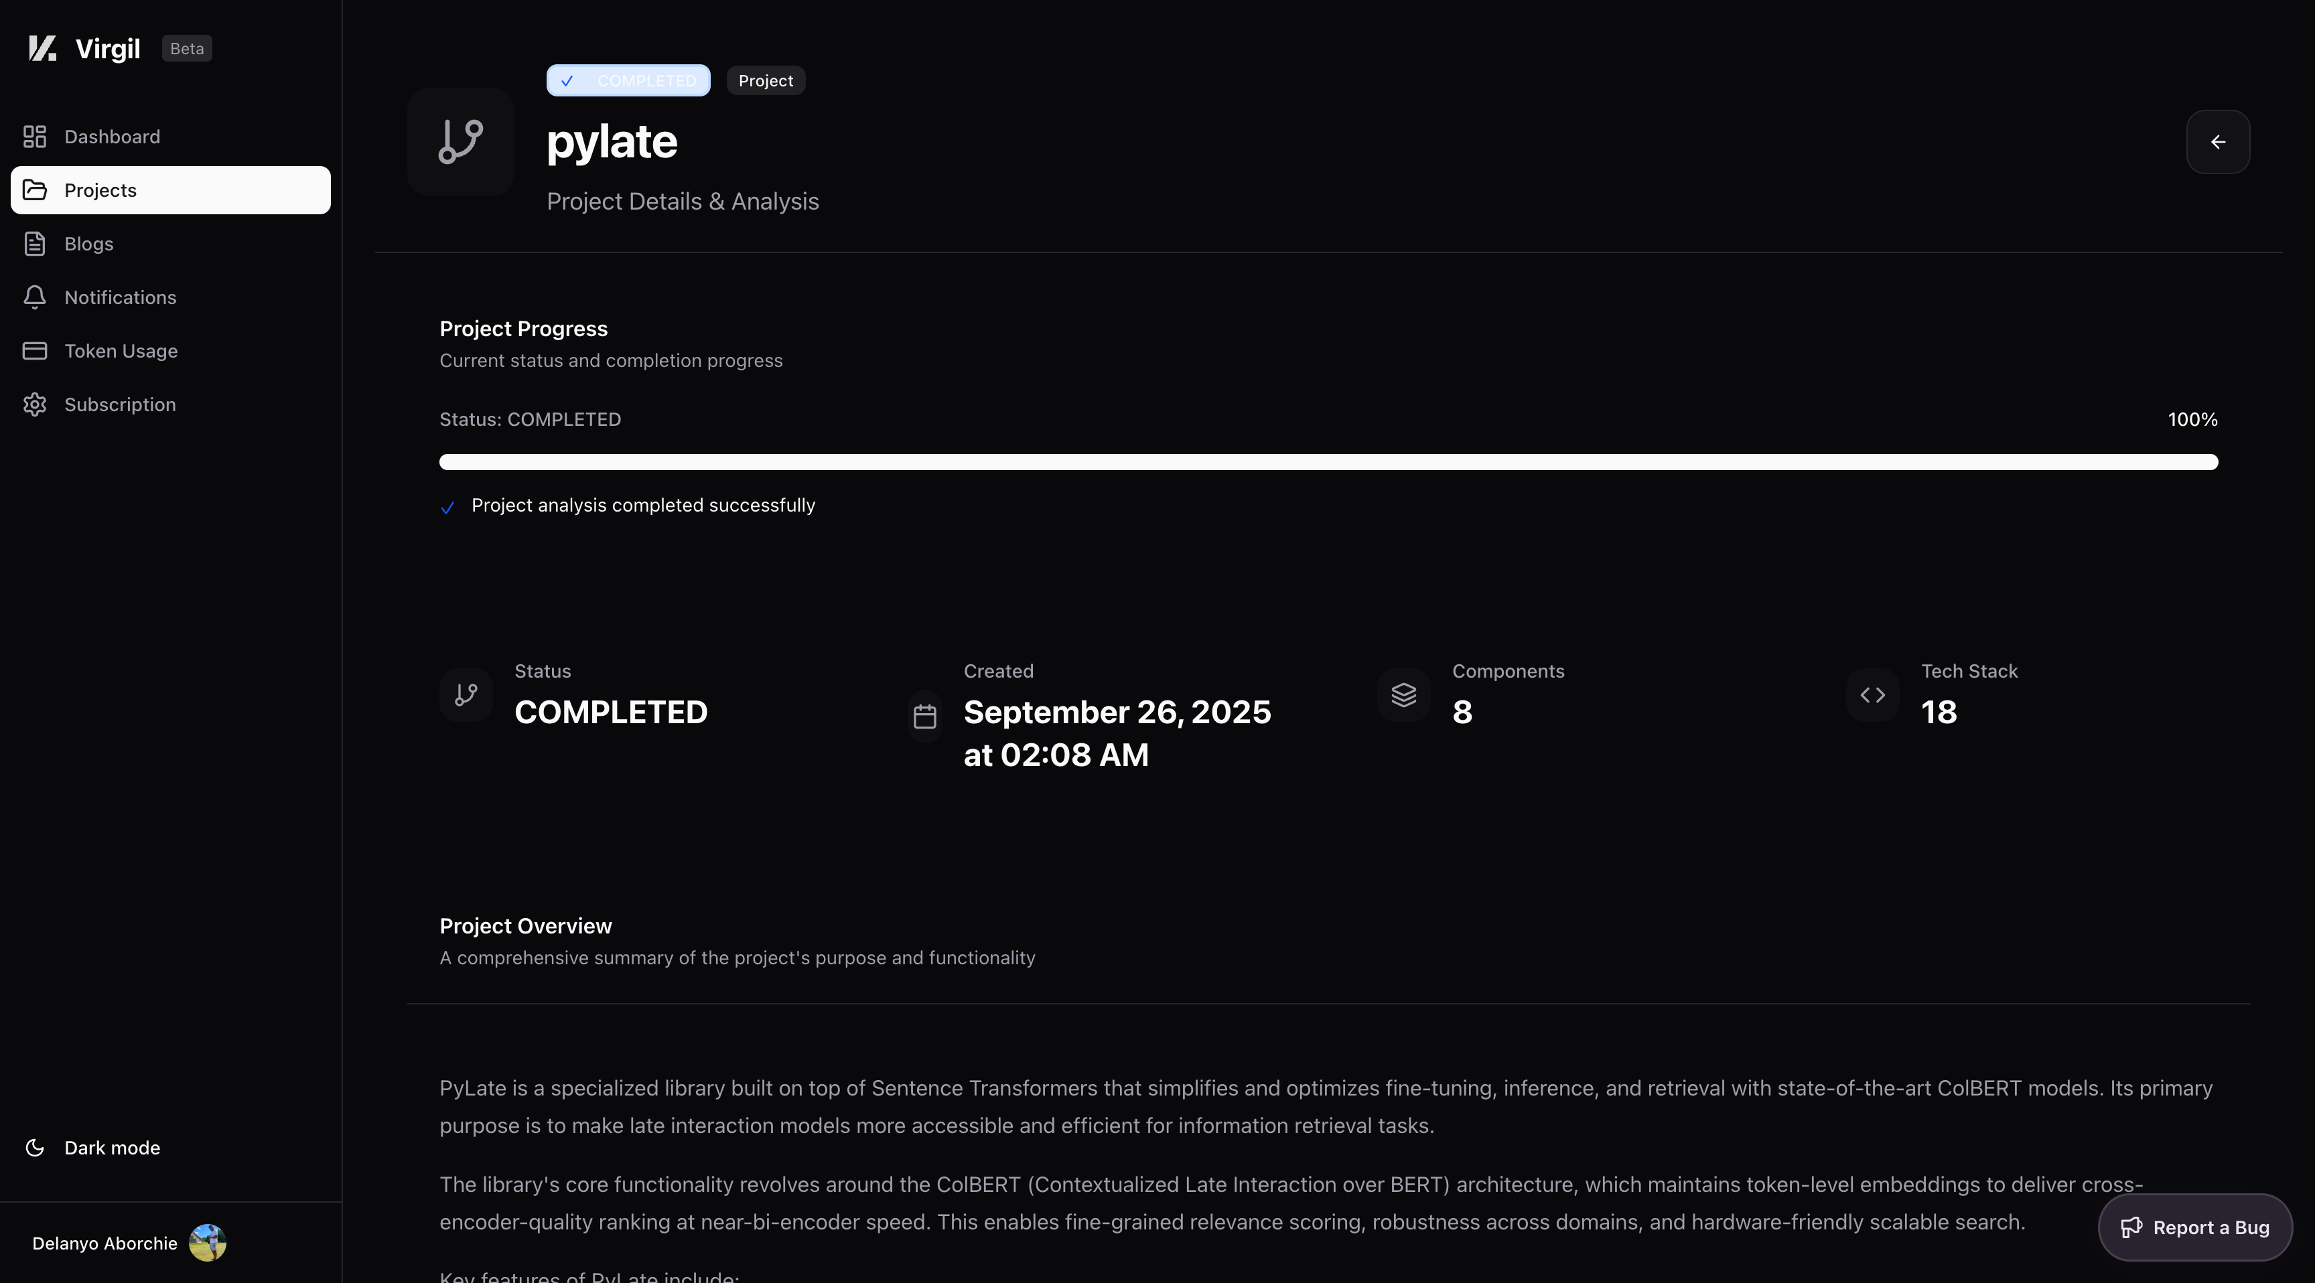The width and height of the screenshot is (2315, 1283).
Task: Click the Dashboard grid icon
Action: click(x=34, y=137)
